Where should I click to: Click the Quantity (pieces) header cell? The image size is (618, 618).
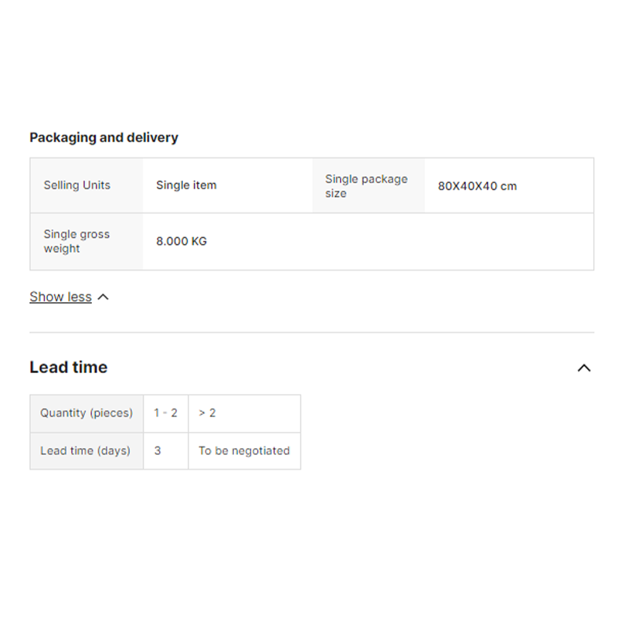click(x=87, y=413)
